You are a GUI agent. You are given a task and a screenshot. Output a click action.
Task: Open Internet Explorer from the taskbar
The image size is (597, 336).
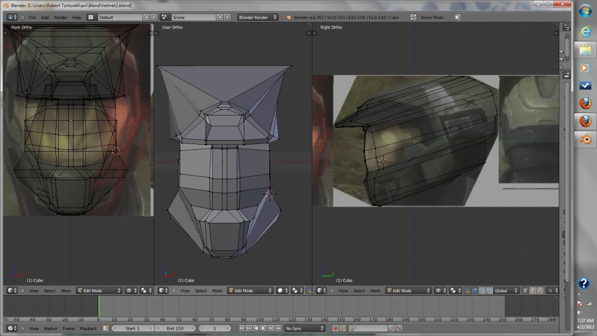(585, 32)
